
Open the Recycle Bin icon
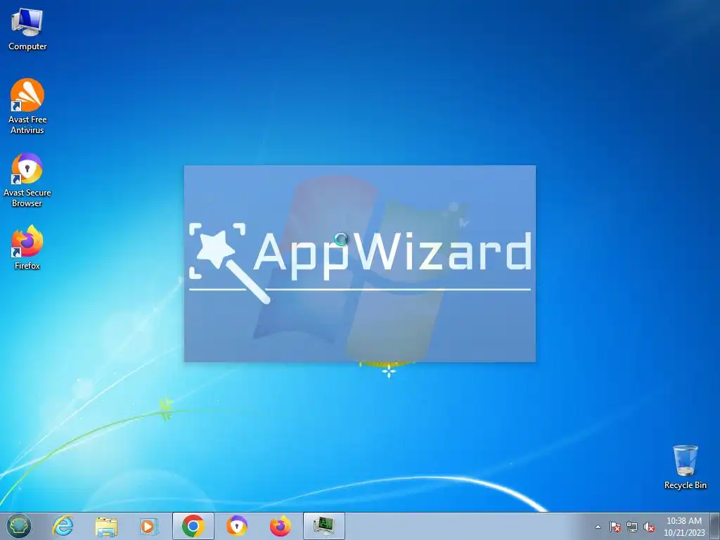(x=685, y=467)
